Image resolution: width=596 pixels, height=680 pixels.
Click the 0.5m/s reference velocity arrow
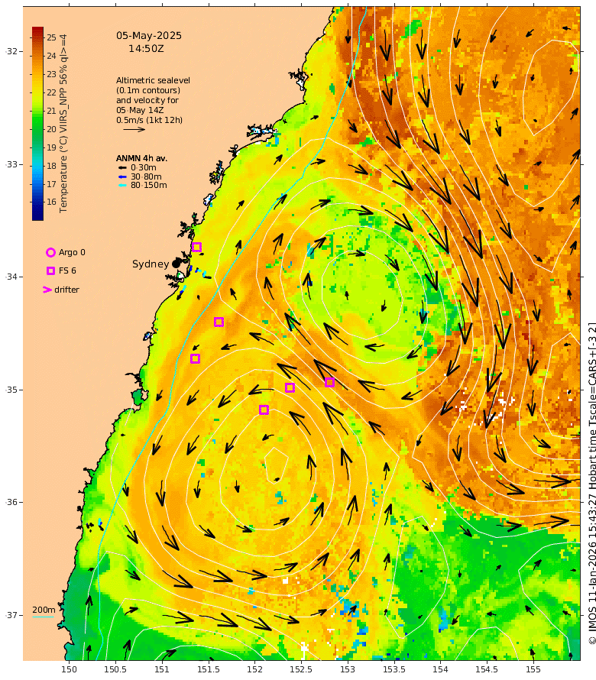point(134,129)
